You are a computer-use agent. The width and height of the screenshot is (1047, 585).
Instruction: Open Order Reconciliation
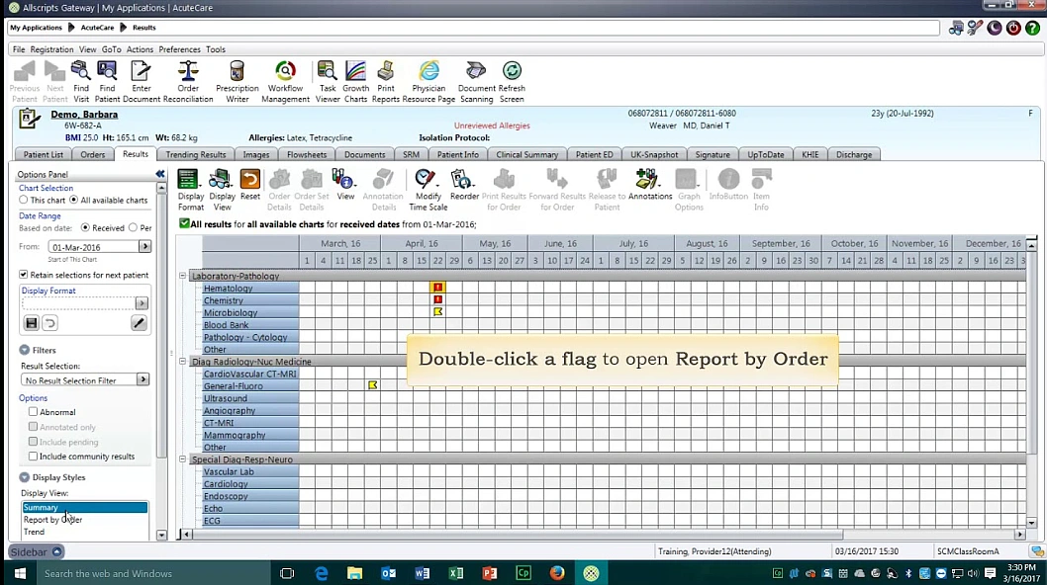tap(188, 72)
